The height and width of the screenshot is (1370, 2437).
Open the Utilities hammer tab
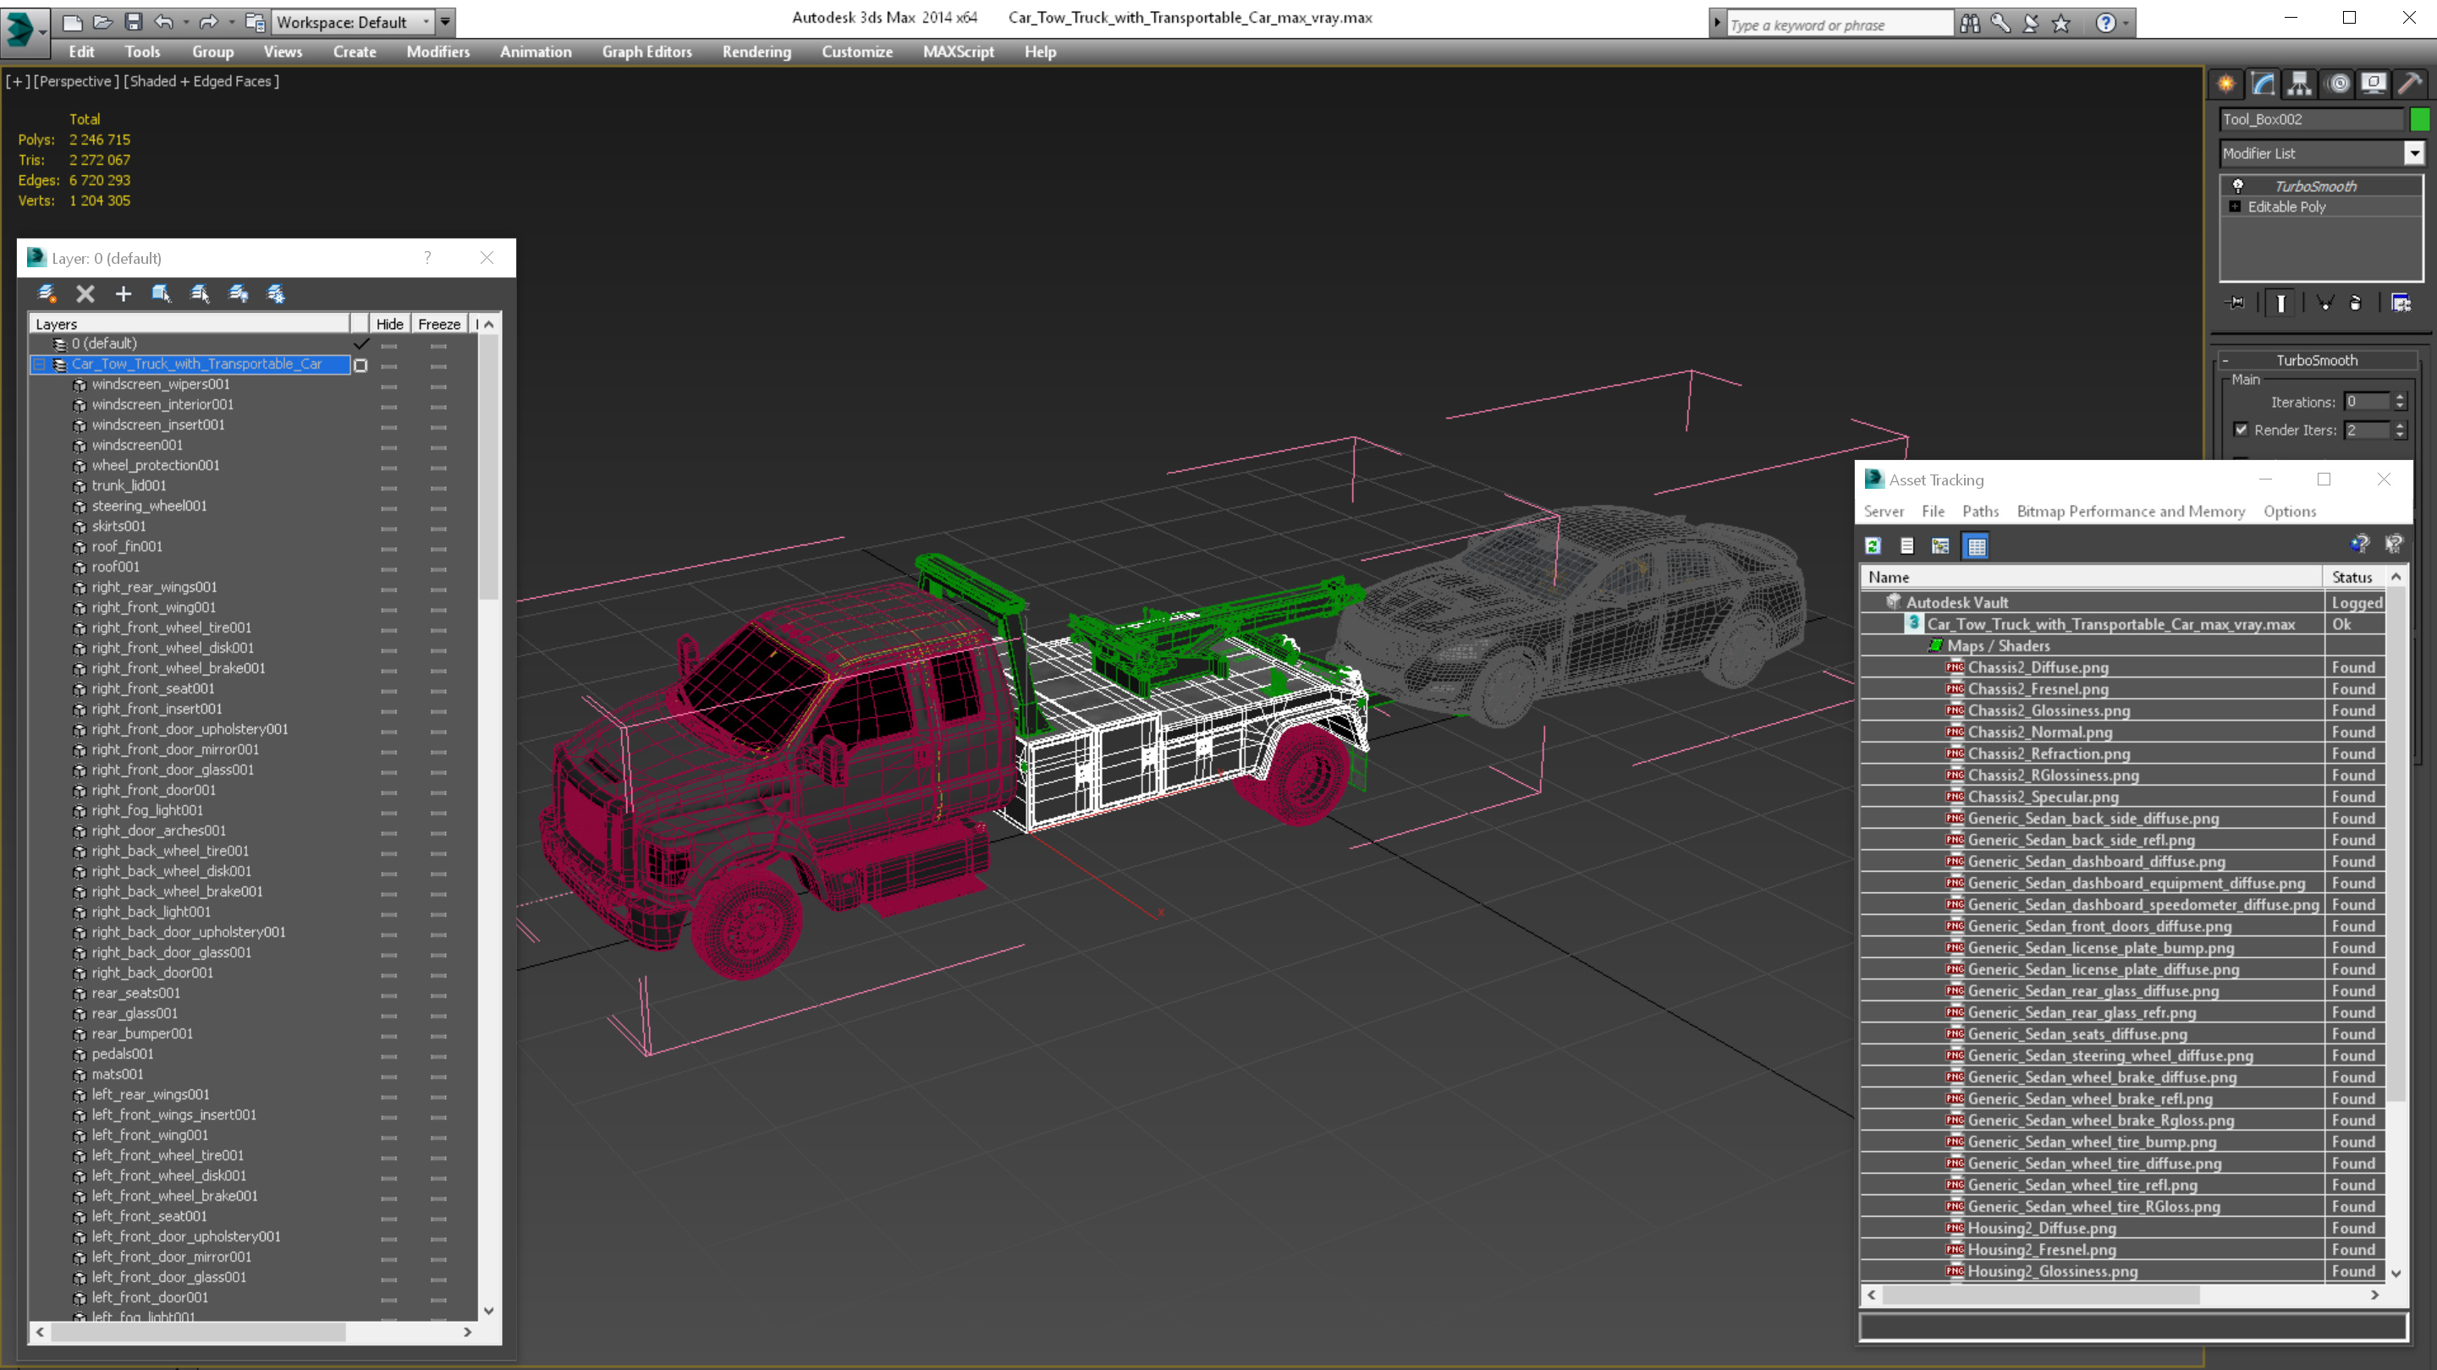[2411, 85]
